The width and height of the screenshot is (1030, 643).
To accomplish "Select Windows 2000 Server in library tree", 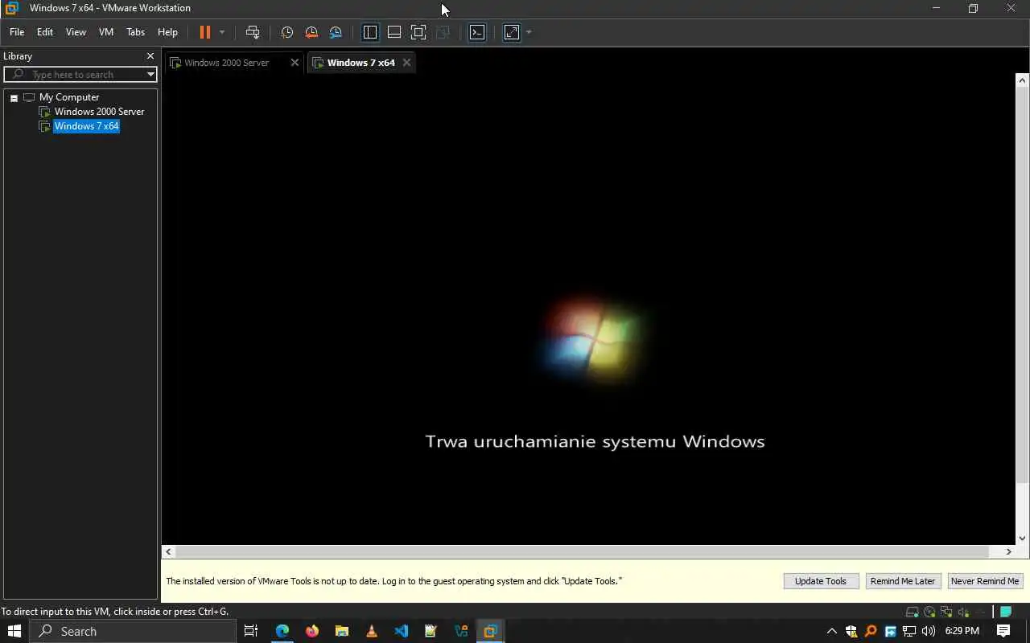I will (x=99, y=112).
